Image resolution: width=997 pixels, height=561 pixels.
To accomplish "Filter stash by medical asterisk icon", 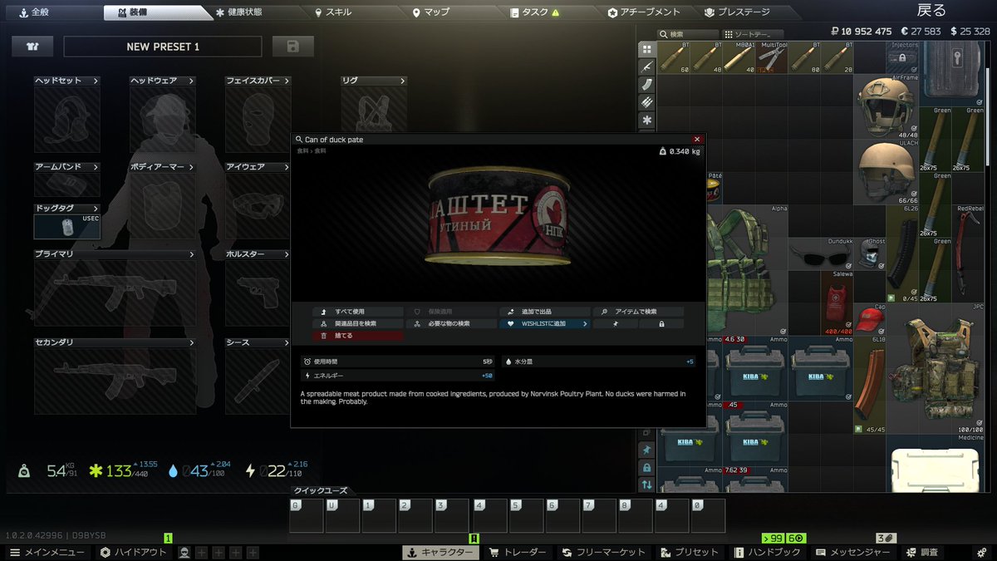I will pyautogui.click(x=647, y=121).
